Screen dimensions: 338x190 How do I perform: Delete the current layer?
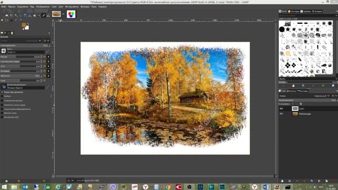(x=334, y=181)
